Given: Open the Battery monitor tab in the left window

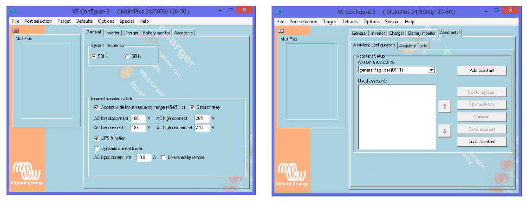Looking at the screenshot, I should pyautogui.click(x=156, y=33).
